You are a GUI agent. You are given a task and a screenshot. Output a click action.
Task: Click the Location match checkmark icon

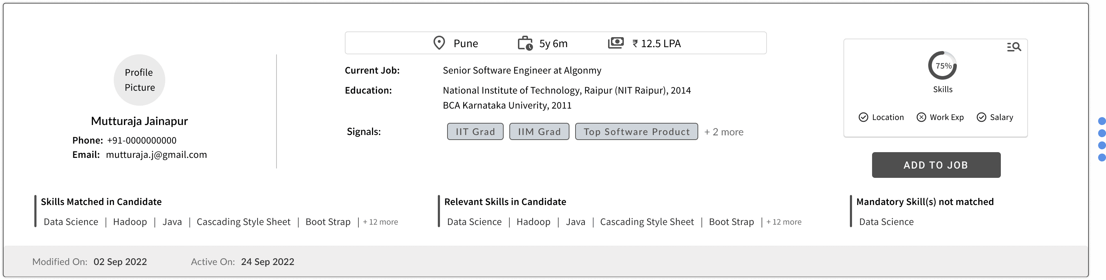[863, 117]
